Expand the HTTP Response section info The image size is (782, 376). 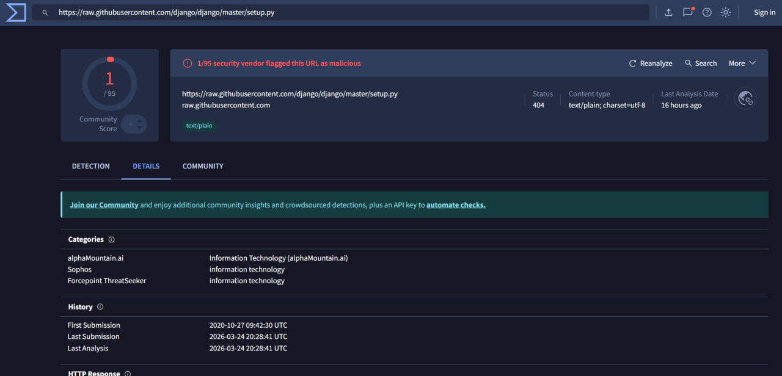(127, 373)
